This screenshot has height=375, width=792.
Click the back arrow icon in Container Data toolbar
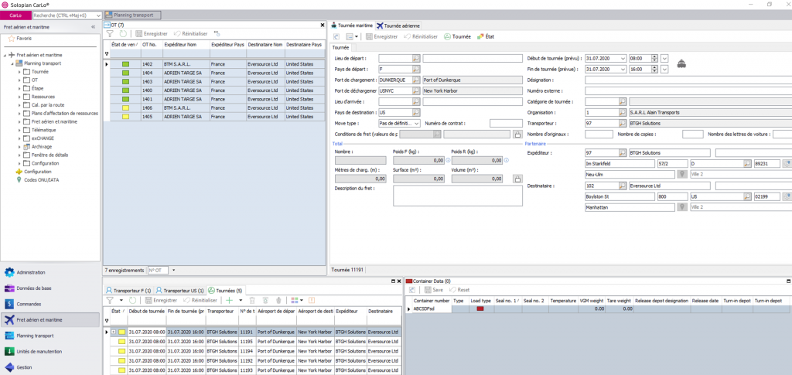[412, 290]
